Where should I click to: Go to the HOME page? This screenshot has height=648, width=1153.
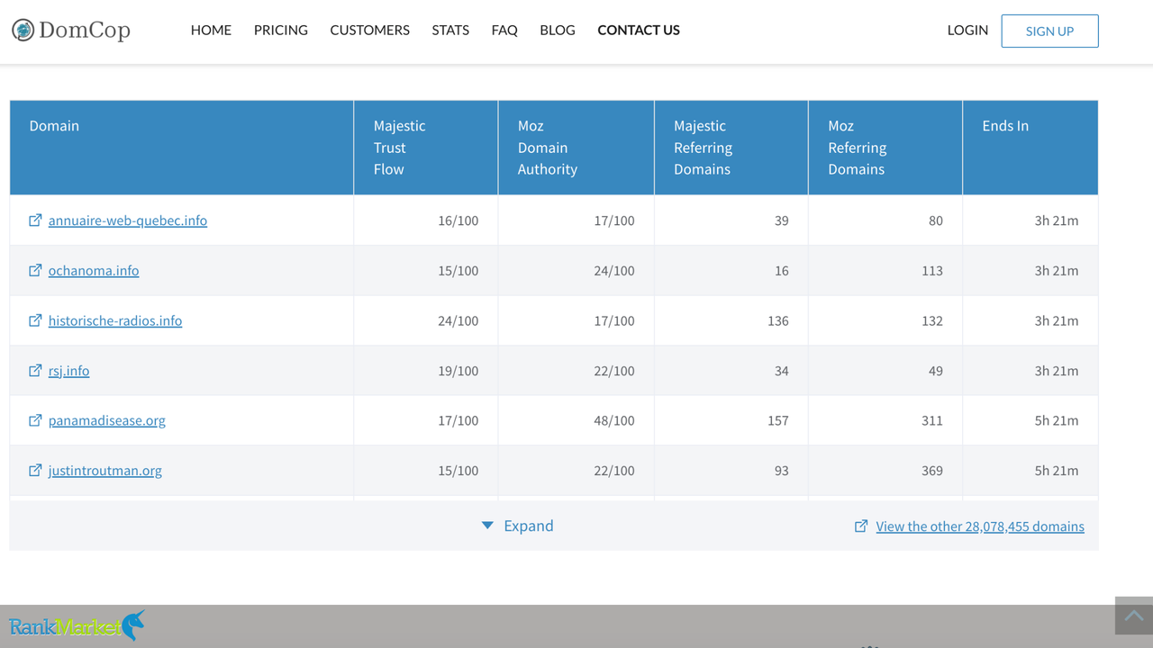coord(211,30)
